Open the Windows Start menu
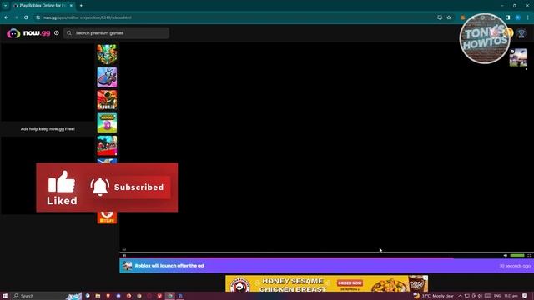Viewport: 534px width, 300px height. 5,296
